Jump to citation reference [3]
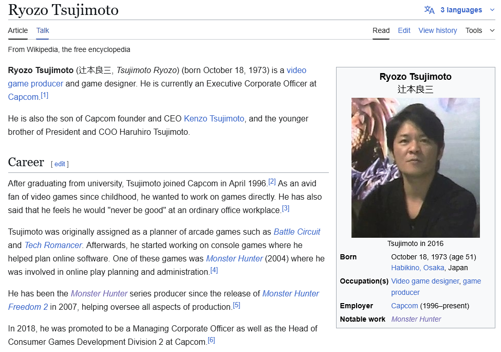501x352 pixels. click(x=286, y=208)
